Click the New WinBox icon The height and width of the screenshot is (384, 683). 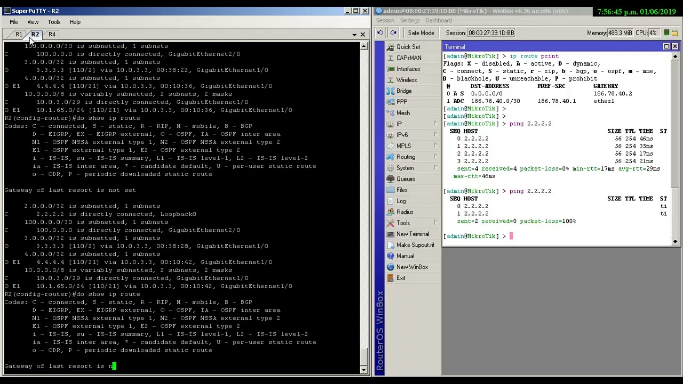click(391, 267)
